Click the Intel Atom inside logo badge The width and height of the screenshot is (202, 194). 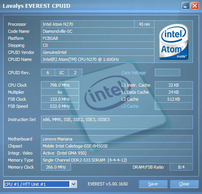click(x=174, y=42)
